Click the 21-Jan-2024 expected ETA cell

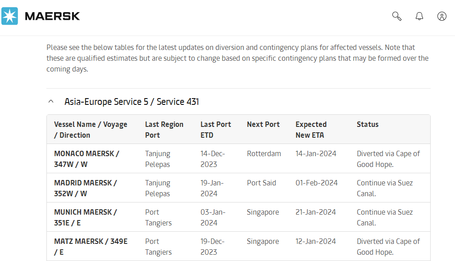click(x=316, y=212)
